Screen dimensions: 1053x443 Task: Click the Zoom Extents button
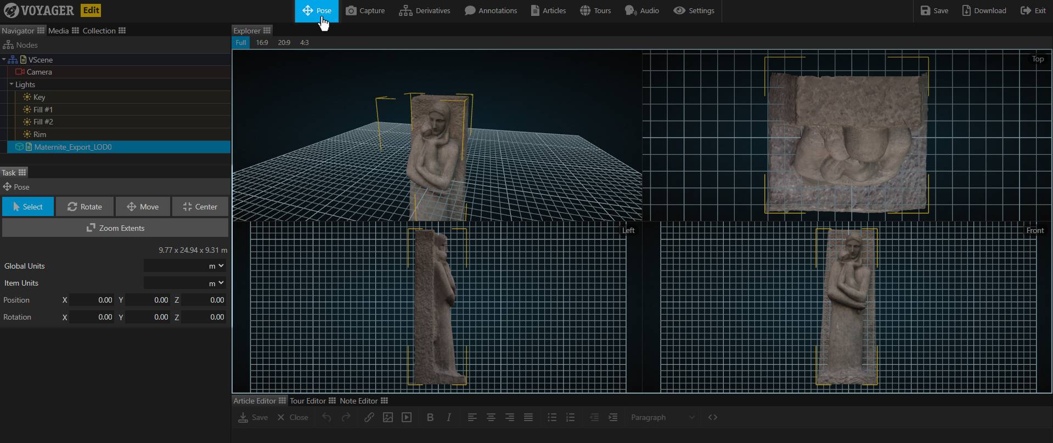tap(115, 228)
